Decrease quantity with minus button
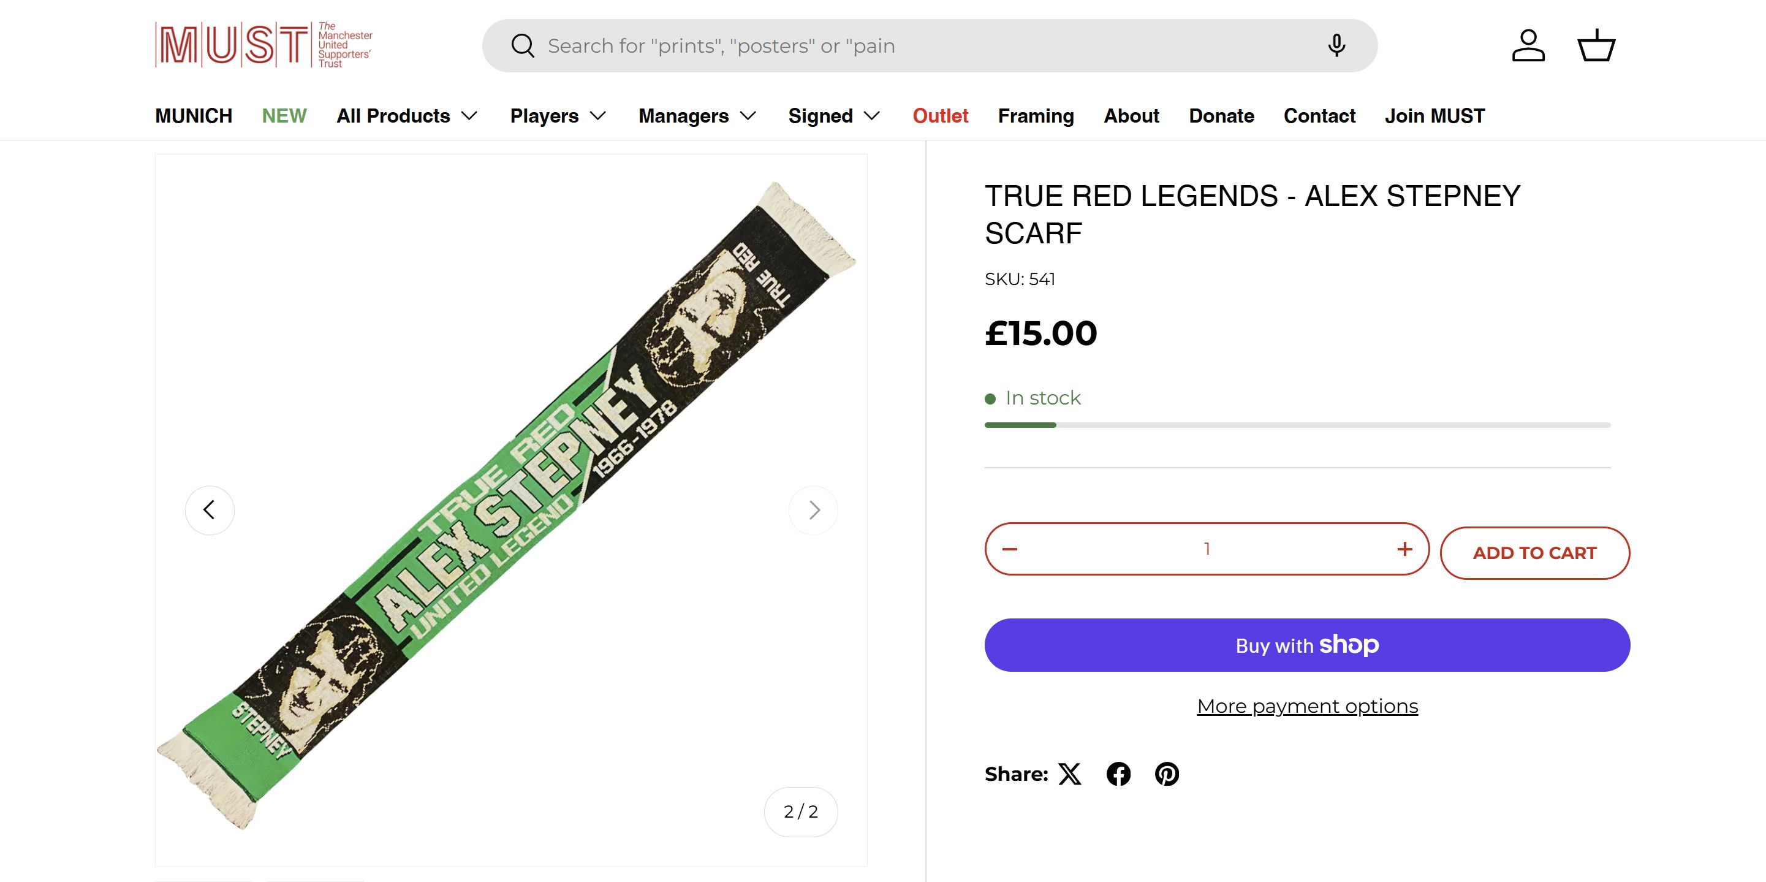The height and width of the screenshot is (882, 1766). click(x=1010, y=549)
